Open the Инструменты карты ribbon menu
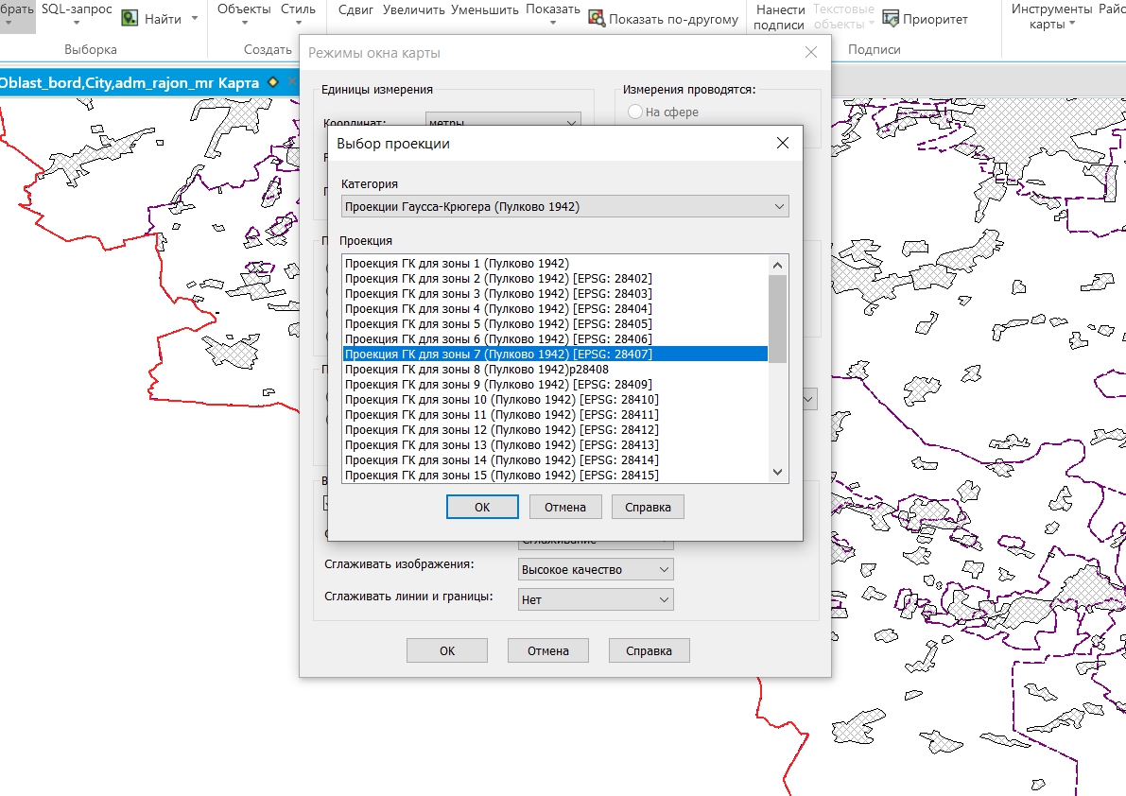 (x=1051, y=16)
